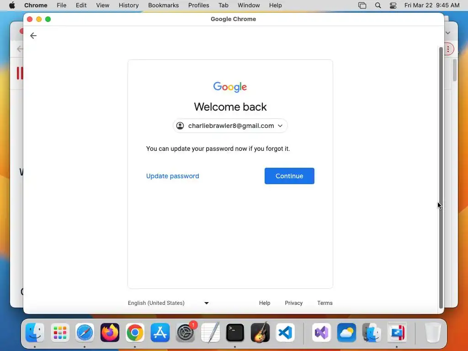The image size is (468, 351).
Task: Click the Update password link
Action: [172, 176]
